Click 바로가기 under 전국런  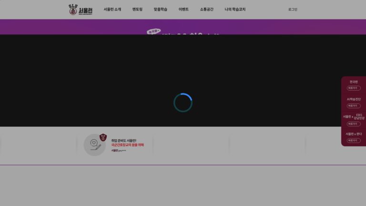pyautogui.click(x=354, y=88)
